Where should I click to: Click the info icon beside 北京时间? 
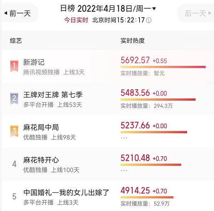149,20
